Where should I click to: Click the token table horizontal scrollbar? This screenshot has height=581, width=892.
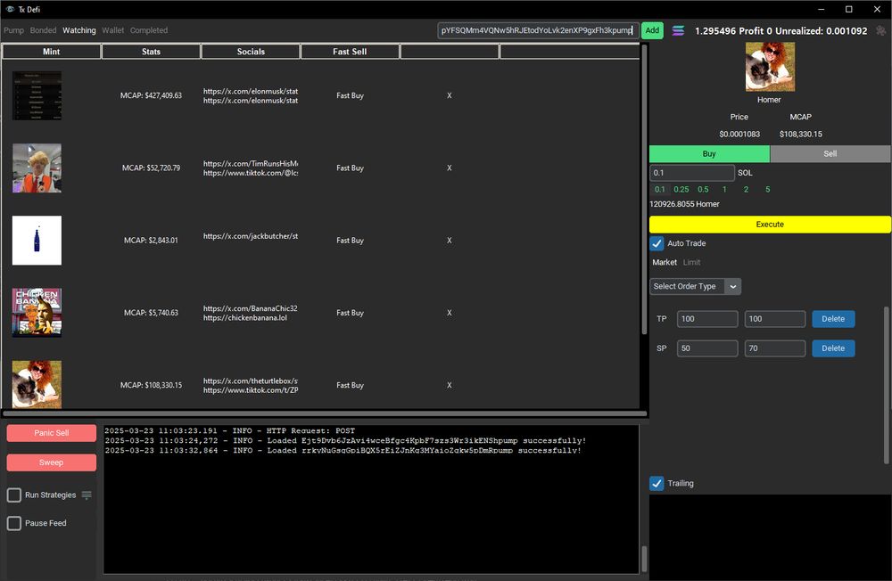pyautogui.click(x=325, y=413)
